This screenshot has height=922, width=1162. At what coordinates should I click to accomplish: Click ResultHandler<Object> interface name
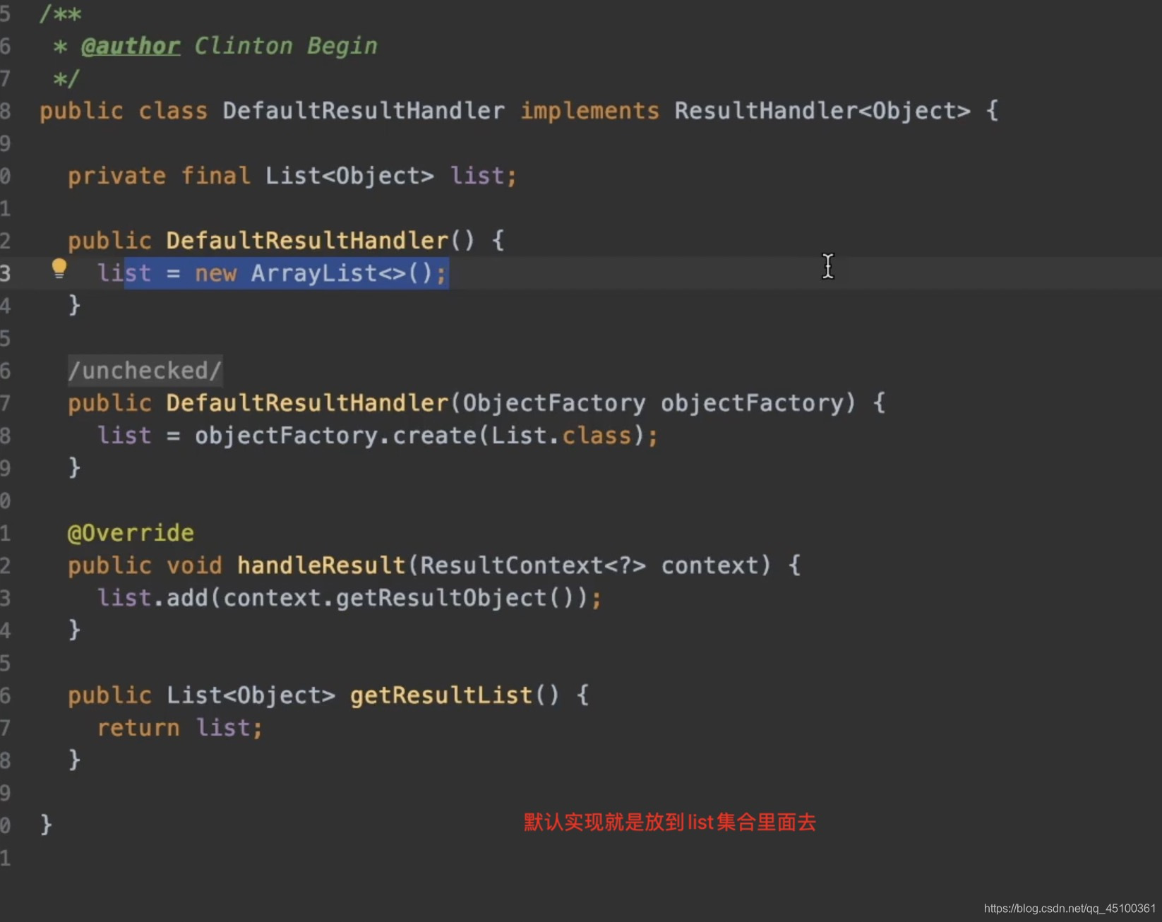[x=822, y=111]
